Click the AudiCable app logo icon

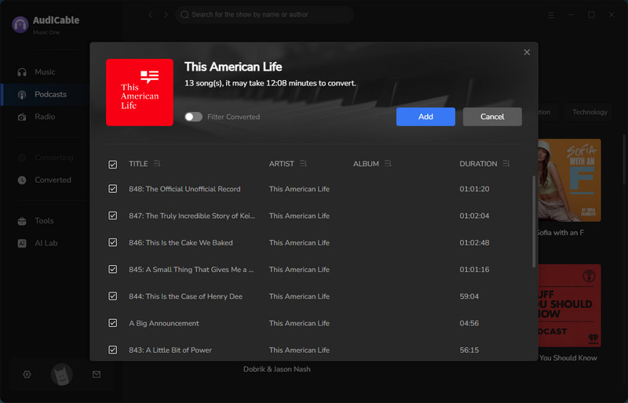tap(20, 24)
